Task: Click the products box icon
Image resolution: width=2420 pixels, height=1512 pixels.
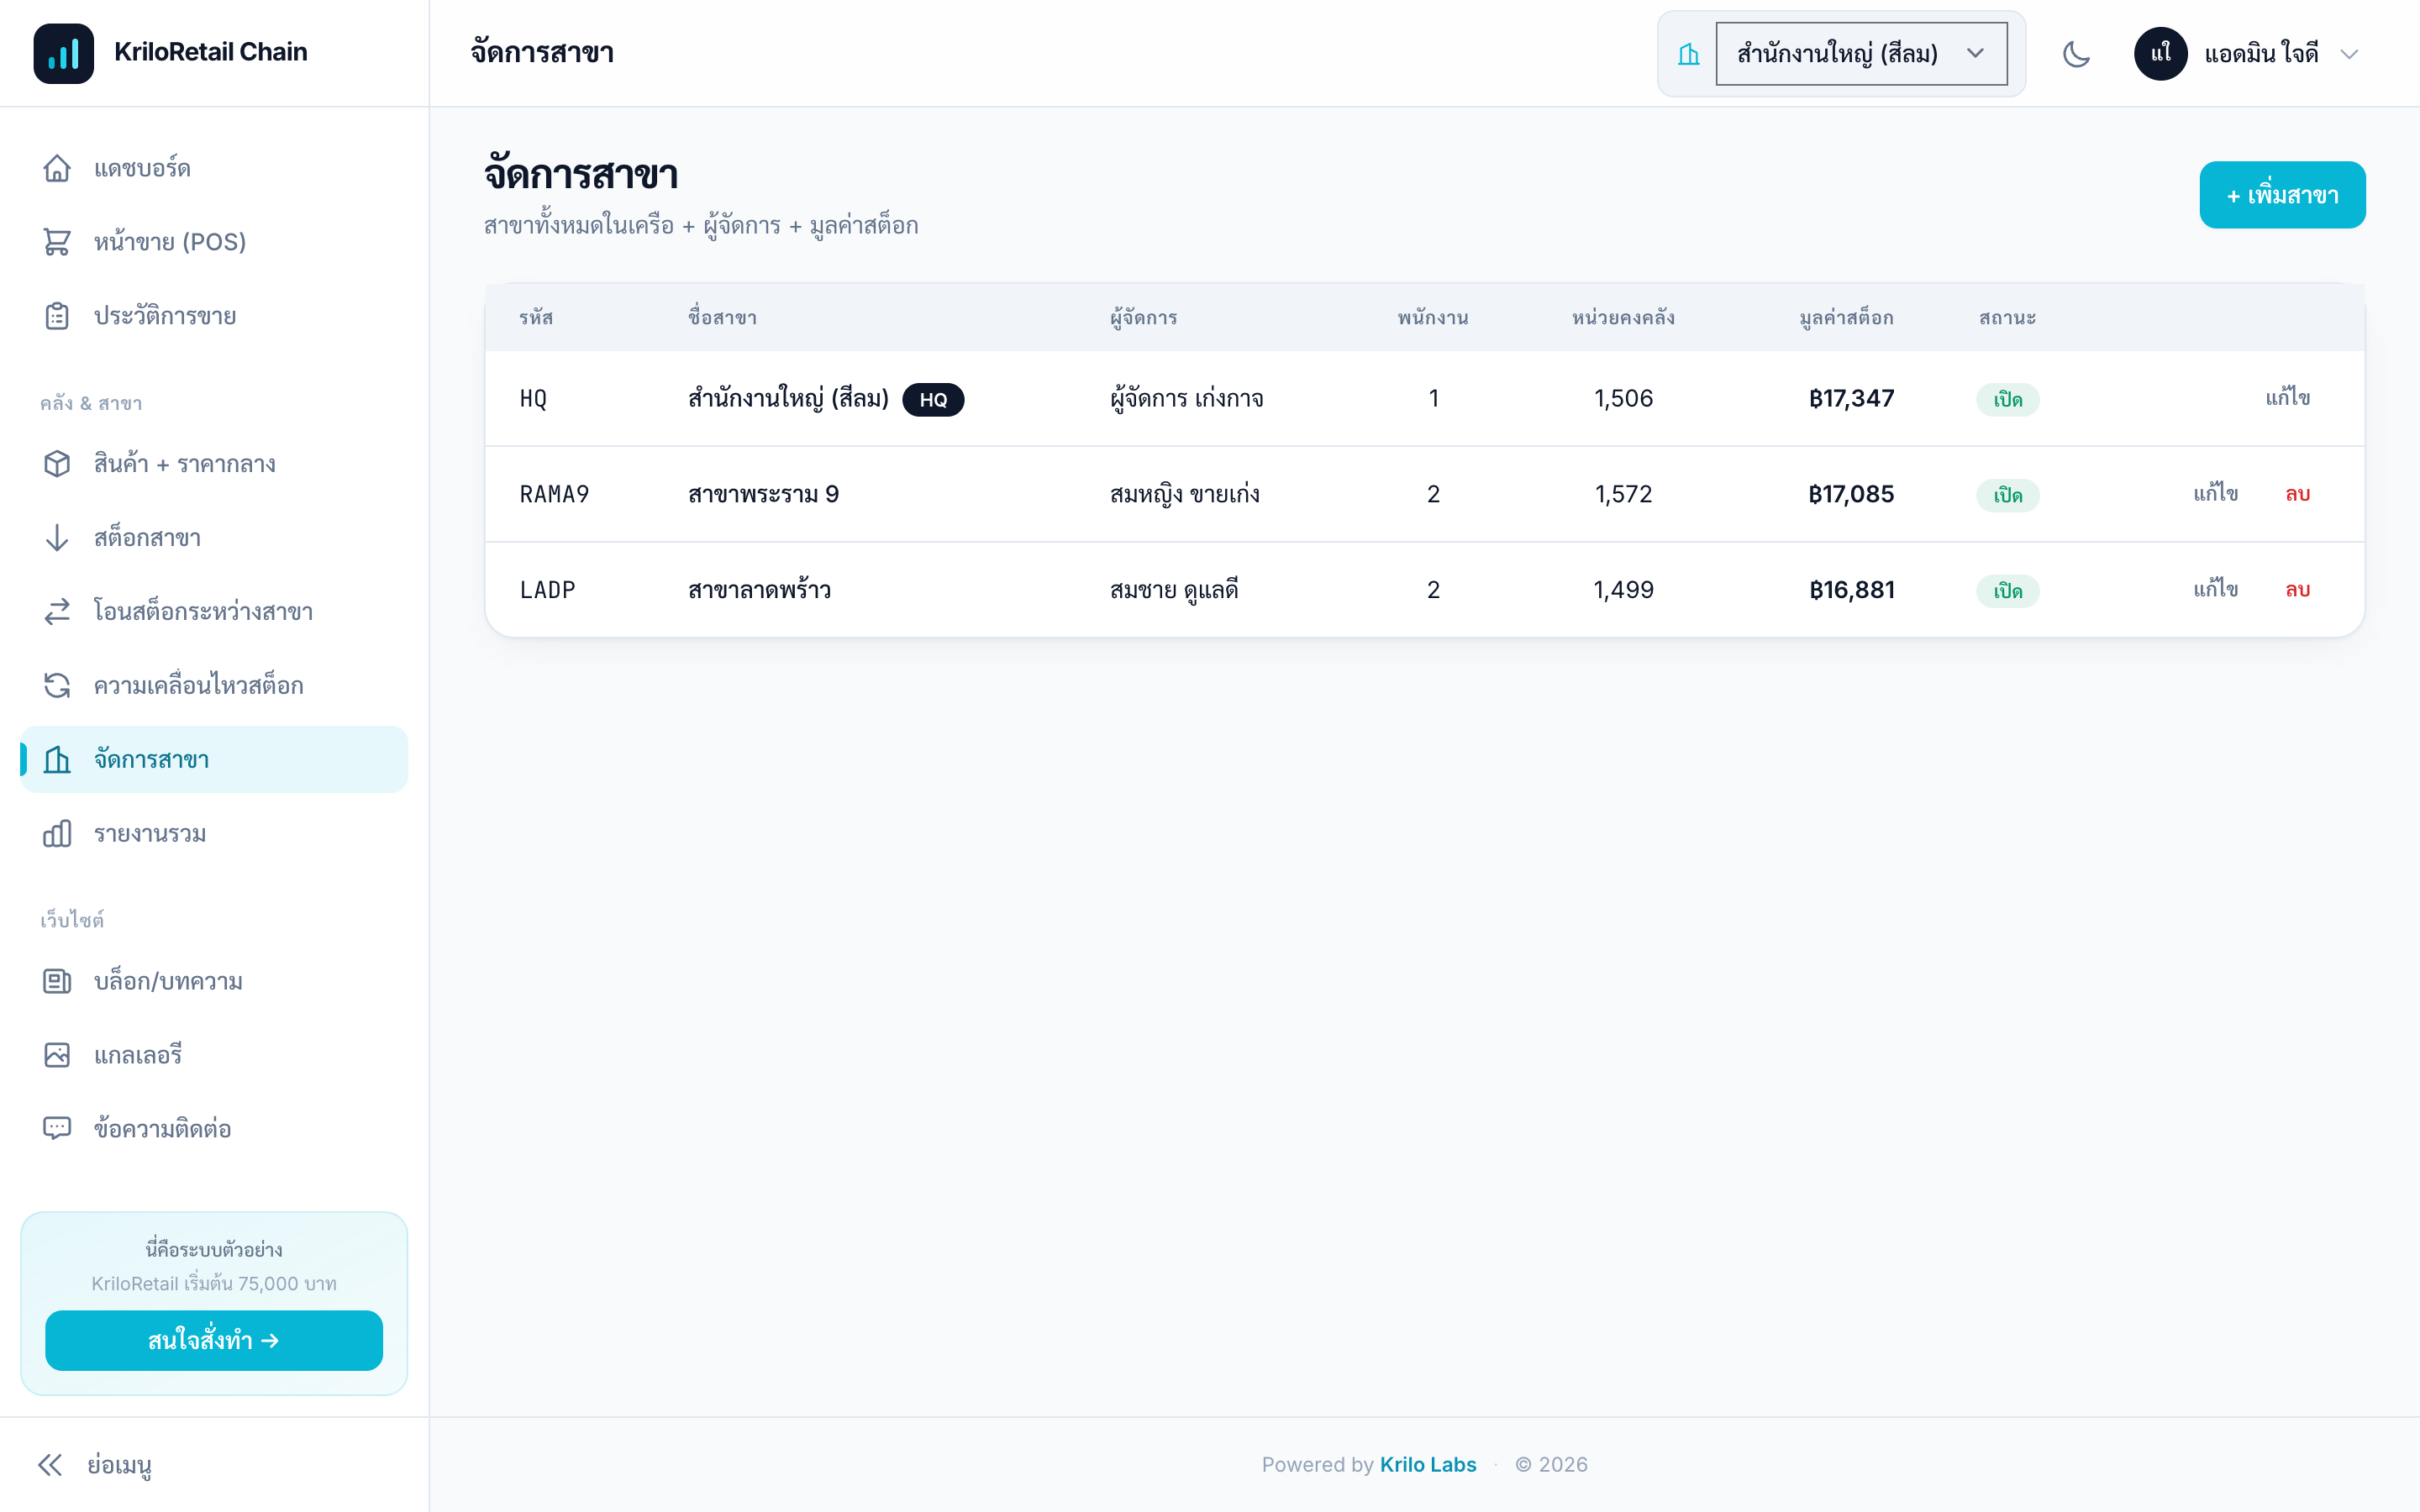Action: coord(57,464)
